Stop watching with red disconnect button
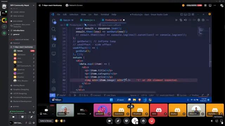This screenshot has height=126, width=225. (x=152, y=121)
